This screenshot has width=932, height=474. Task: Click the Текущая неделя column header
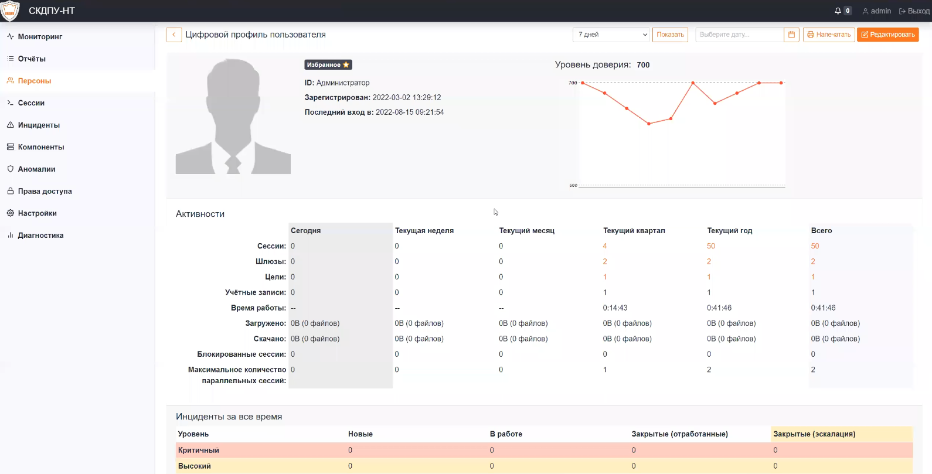[x=424, y=230]
